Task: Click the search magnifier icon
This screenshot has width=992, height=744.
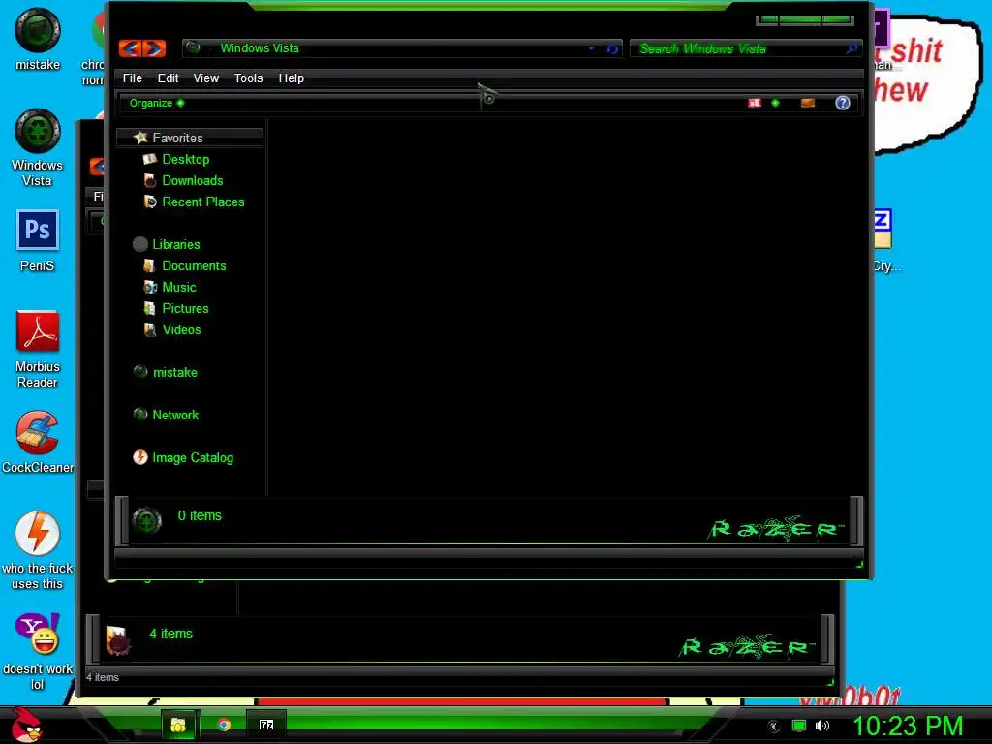Action: coord(852,48)
